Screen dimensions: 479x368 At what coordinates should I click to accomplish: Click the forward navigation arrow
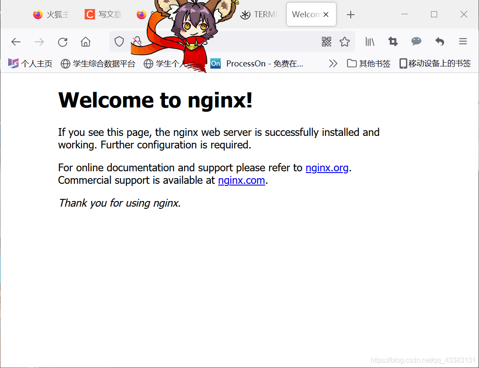pyautogui.click(x=39, y=42)
